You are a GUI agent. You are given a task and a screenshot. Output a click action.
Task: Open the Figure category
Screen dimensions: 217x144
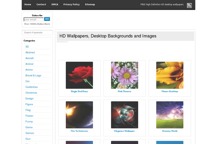click(29, 104)
